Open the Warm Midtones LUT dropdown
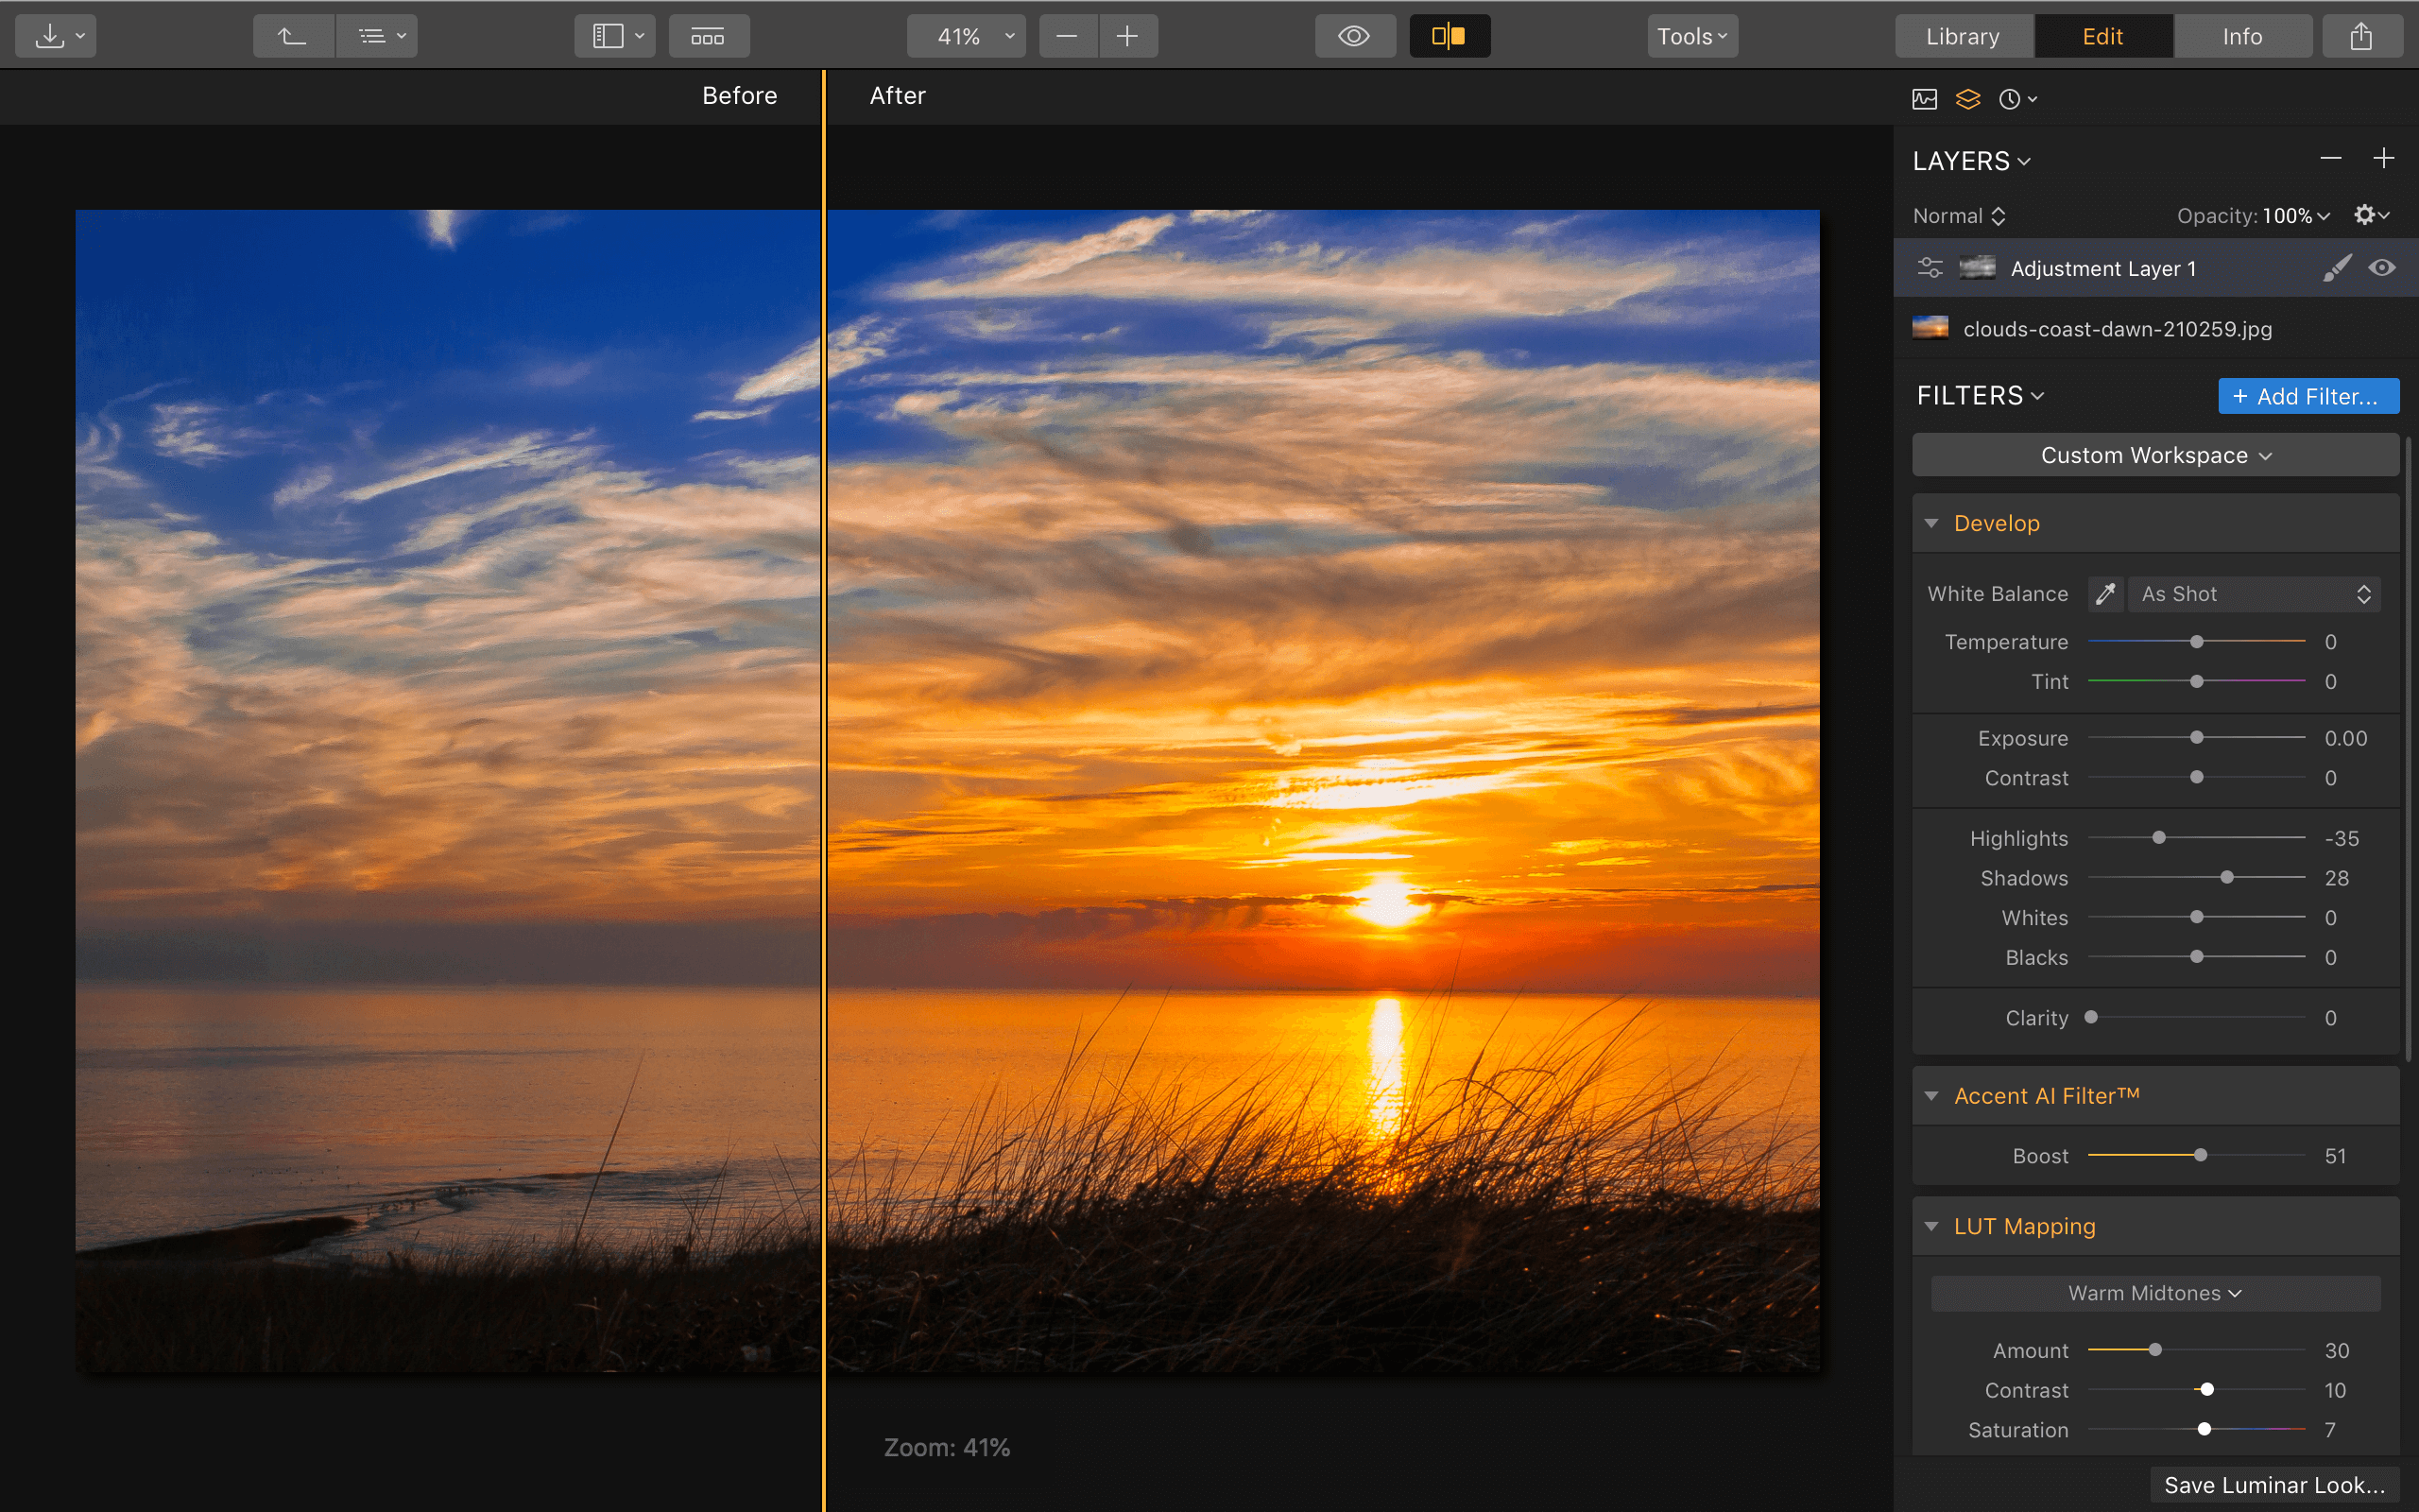Viewport: 2419px width, 1512px height. point(2153,1292)
